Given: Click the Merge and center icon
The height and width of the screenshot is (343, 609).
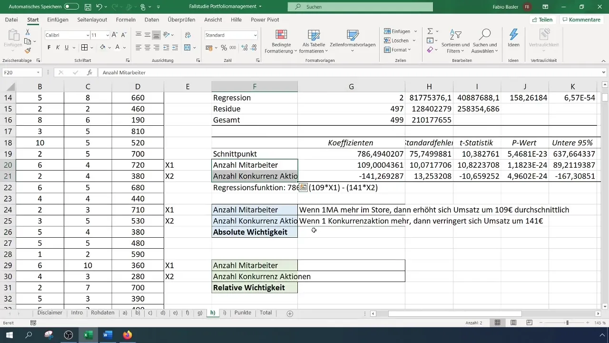Looking at the screenshot, I should [x=187, y=48].
